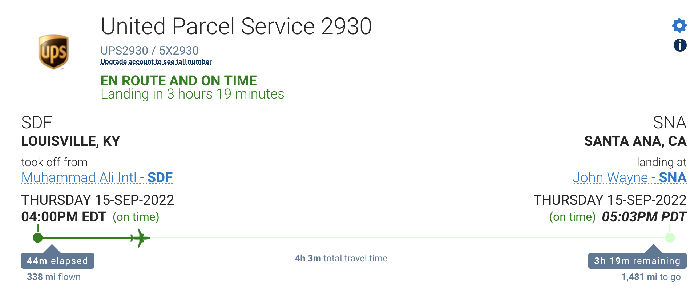Image resolution: width=694 pixels, height=296 pixels.
Task: Click the "United Parcel Service 2930" heading
Action: 236,26
